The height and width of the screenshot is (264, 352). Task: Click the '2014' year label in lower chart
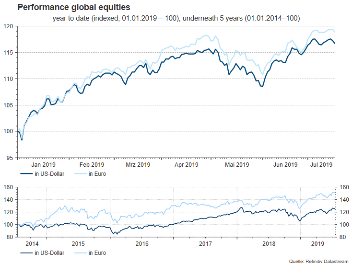pyautogui.click(x=31, y=243)
